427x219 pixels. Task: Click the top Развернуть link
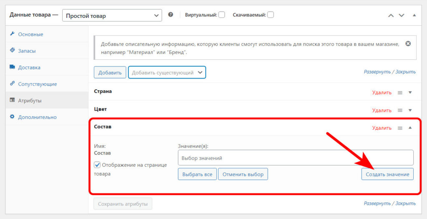377,72
